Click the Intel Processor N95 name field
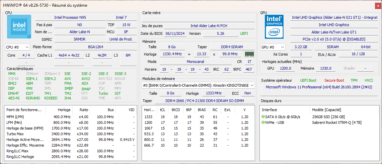Viewport: 382px width, 164px height. click(x=70, y=17)
